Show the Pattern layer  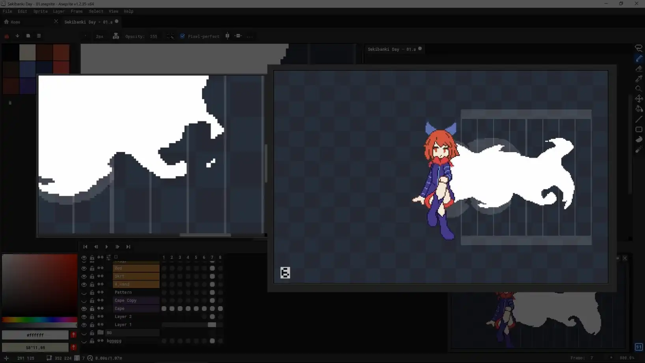(84, 292)
